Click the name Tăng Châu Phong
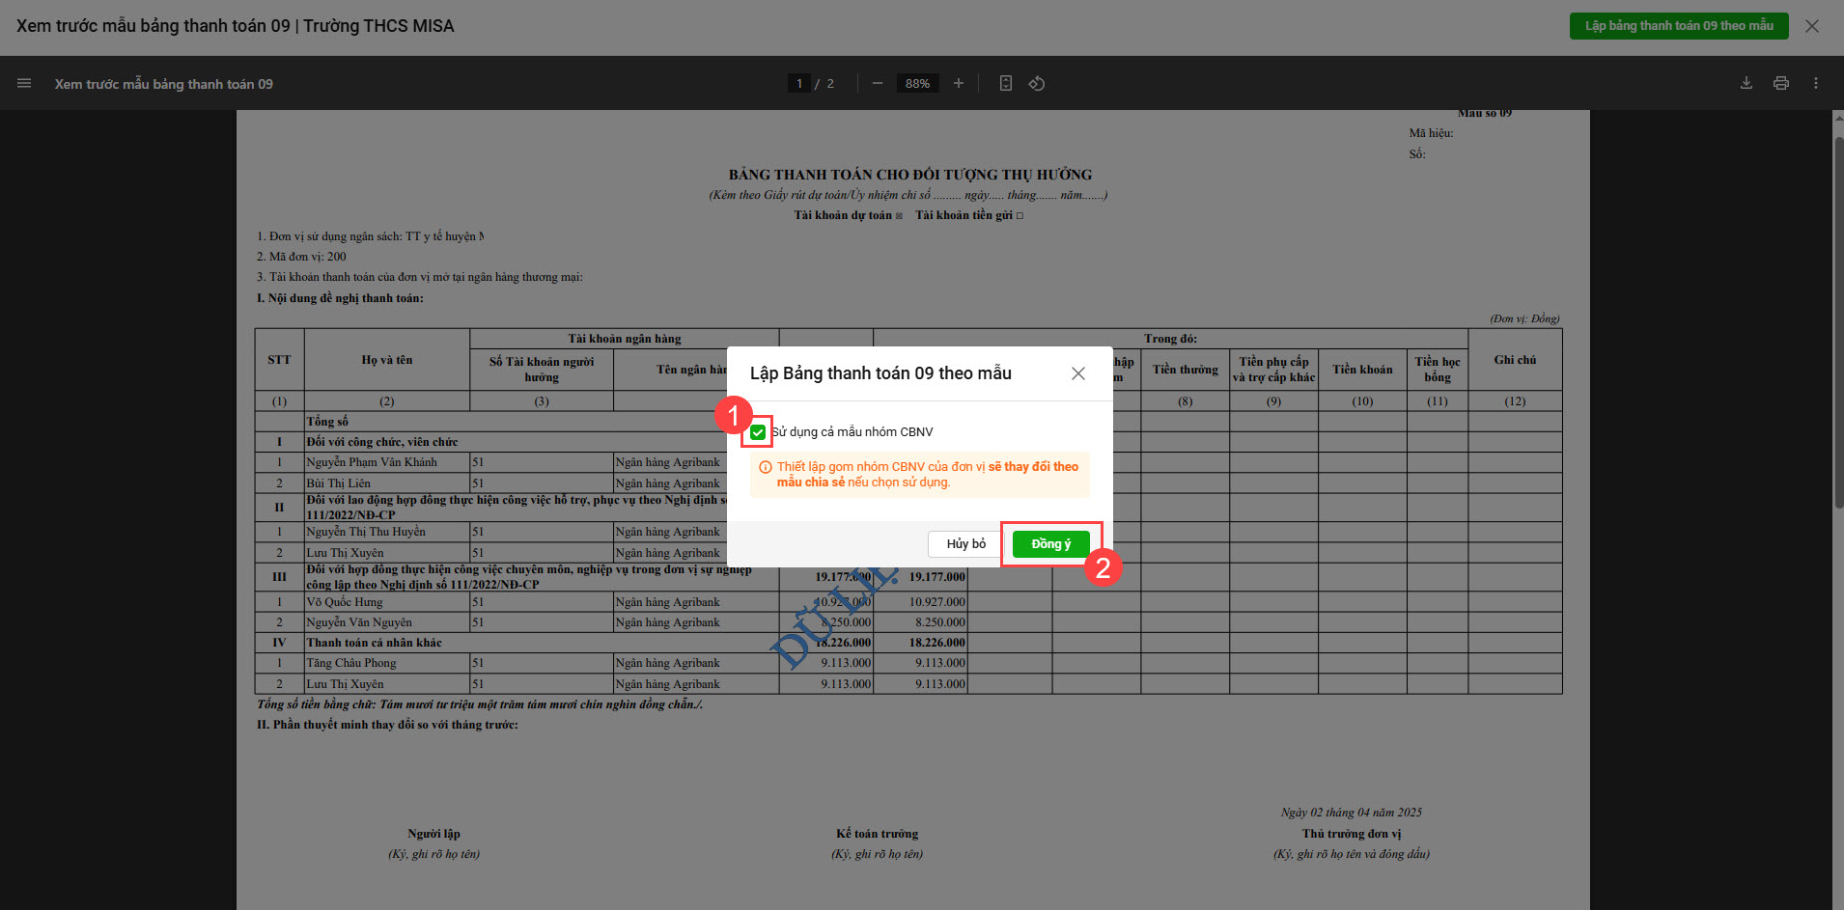Viewport: 1844px width, 910px height. [x=351, y=663]
